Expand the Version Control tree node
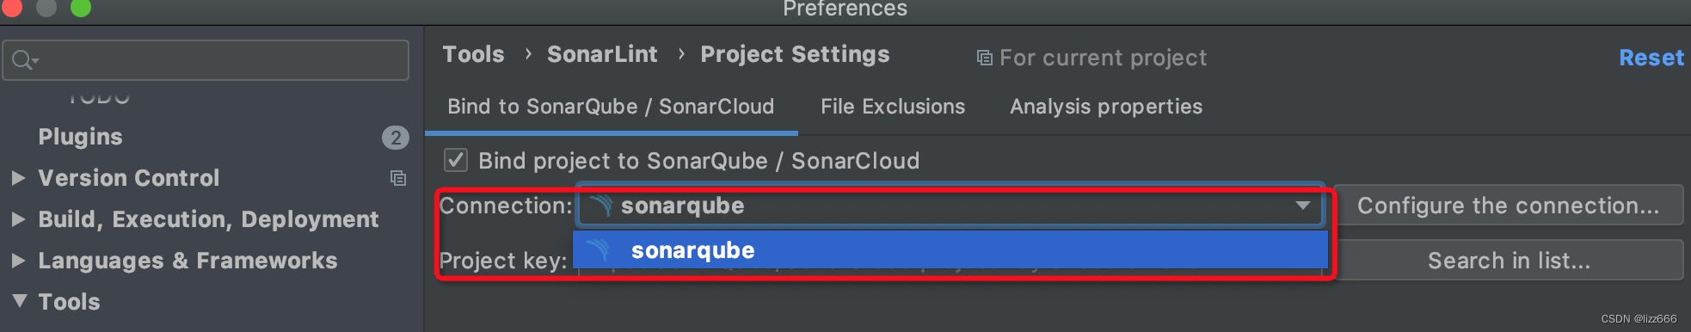The image size is (1691, 332). click(x=18, y=178)
